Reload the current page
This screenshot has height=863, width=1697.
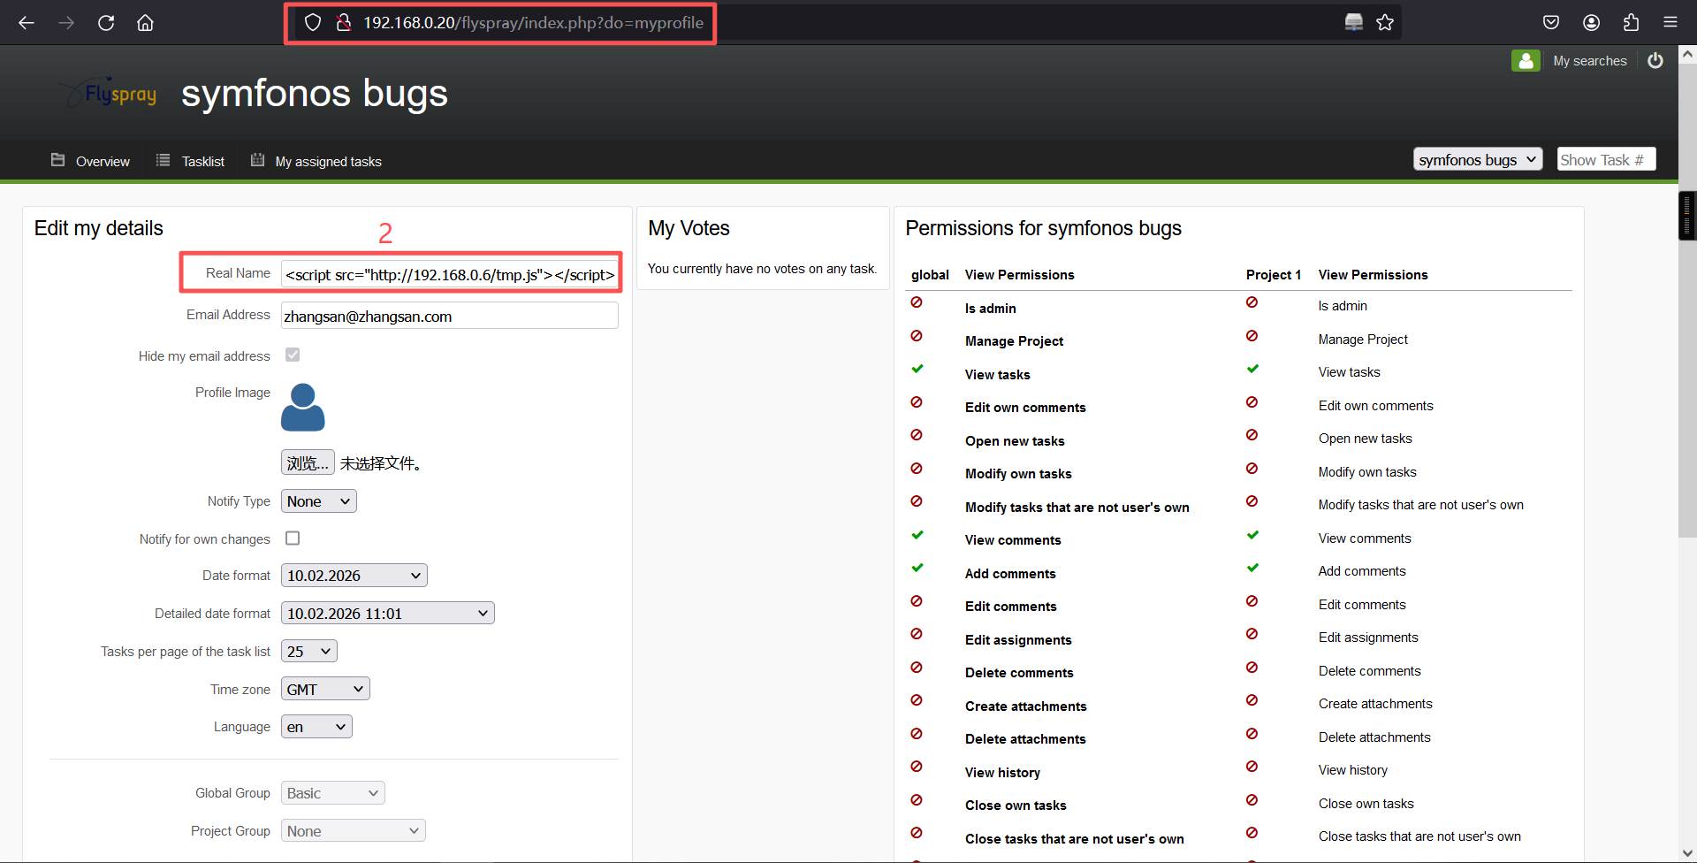pyautogui.click(x=106, y=23)
